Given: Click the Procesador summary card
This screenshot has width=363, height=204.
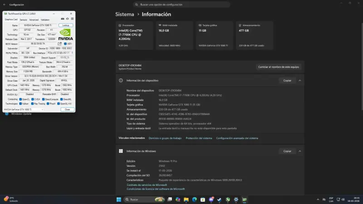Looking at the screenshot, I should (x=134, y=35).
